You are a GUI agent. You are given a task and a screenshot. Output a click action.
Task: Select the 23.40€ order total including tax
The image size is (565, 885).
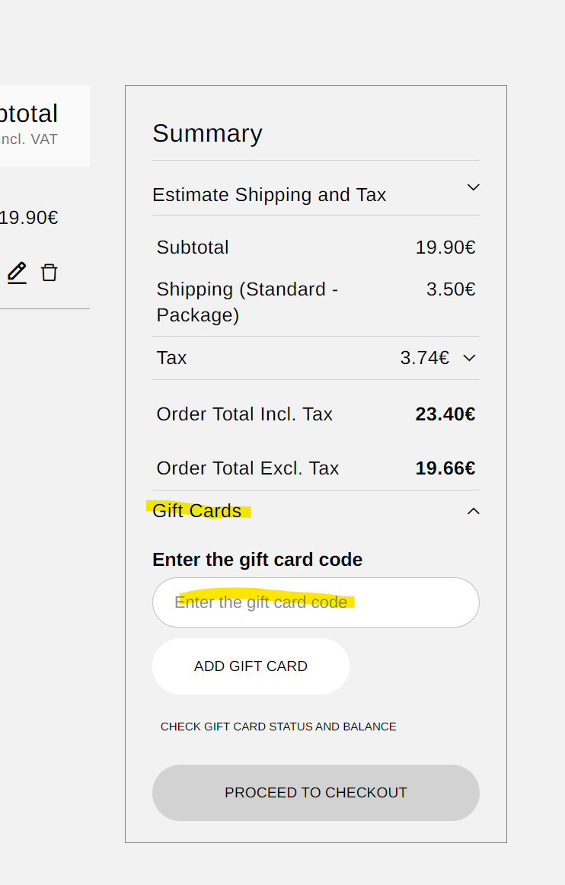tap(445, 414)
